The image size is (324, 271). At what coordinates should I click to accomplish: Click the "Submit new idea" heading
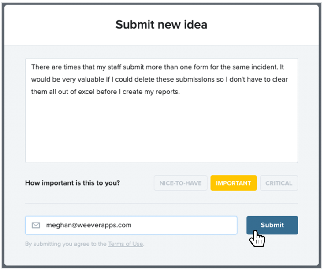pyautogui.click(x=161, y=25)
